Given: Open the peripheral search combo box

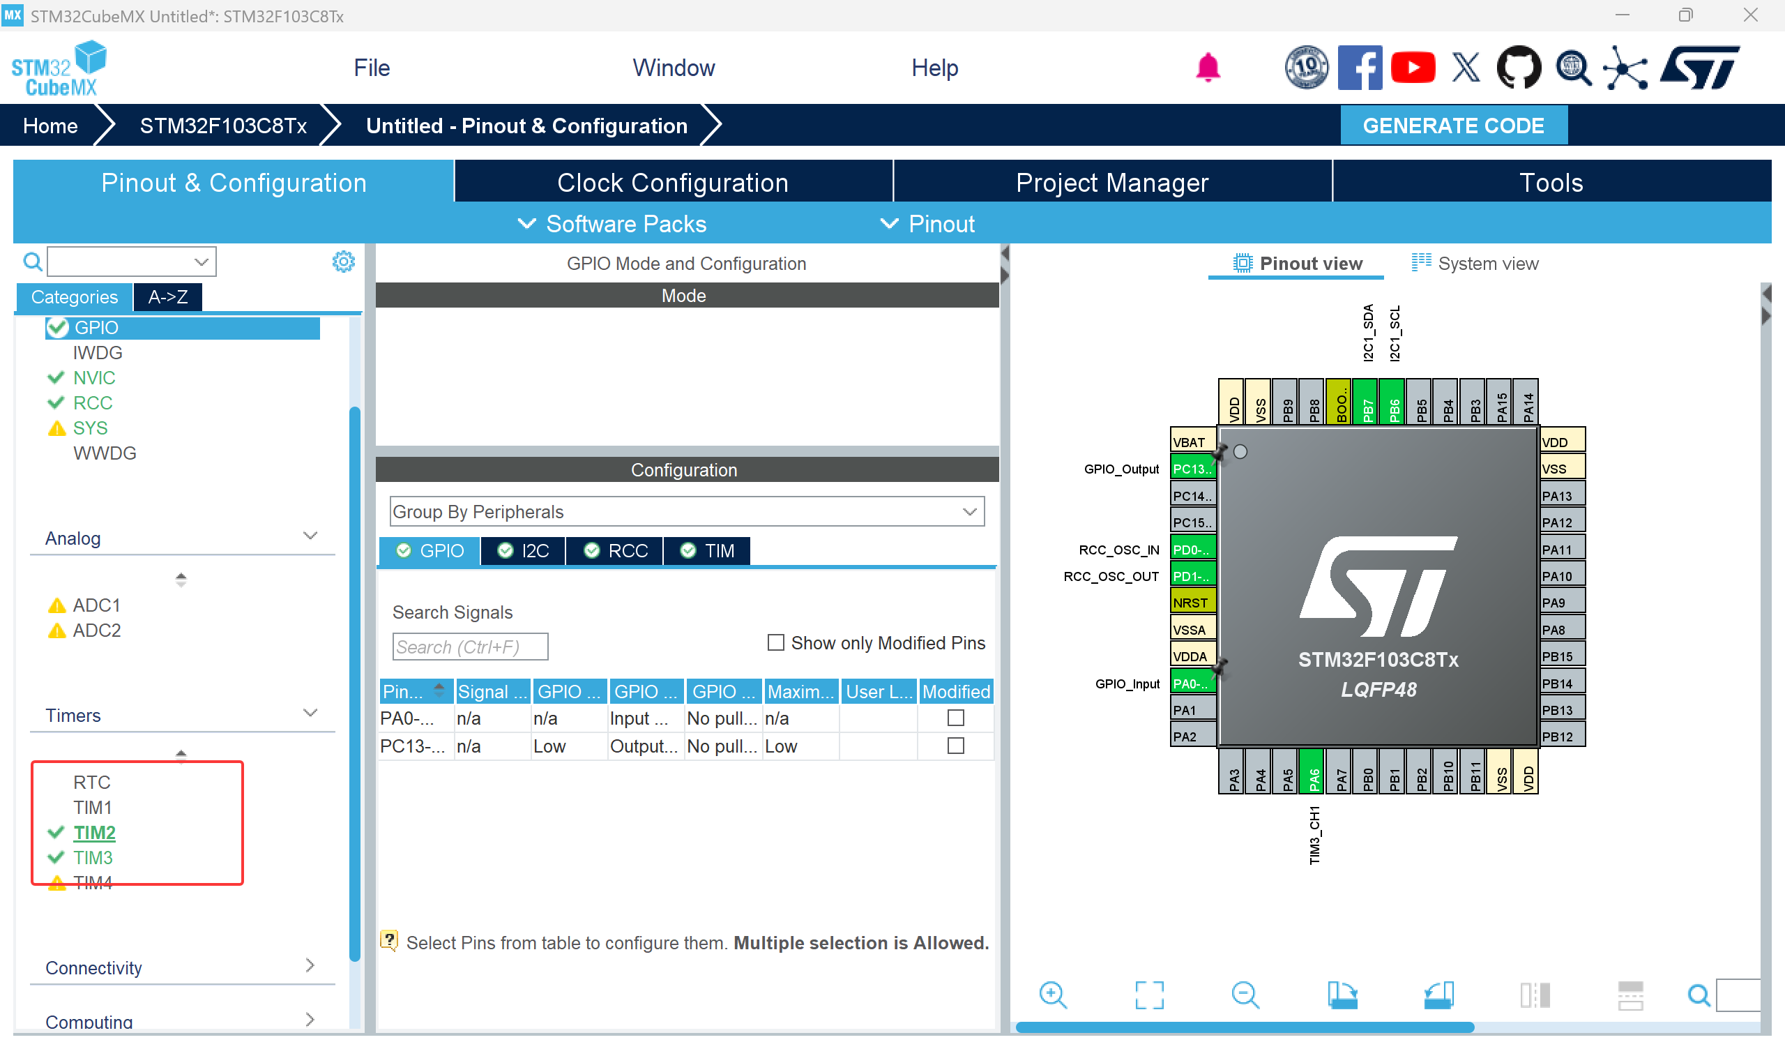Looking at the screenshot, I should [x=132, y=262].
